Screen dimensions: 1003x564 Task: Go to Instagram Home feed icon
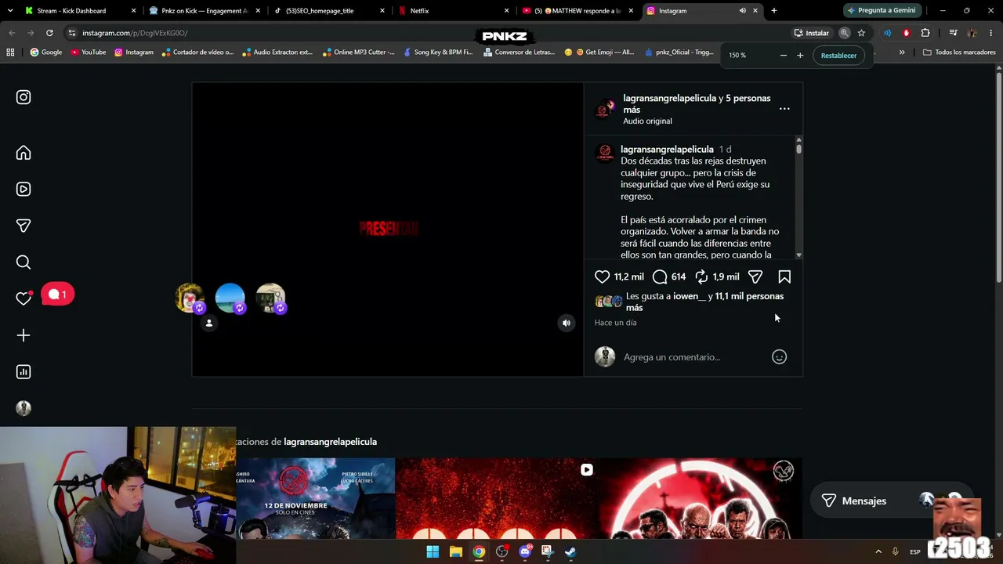(x=24, y=153)
